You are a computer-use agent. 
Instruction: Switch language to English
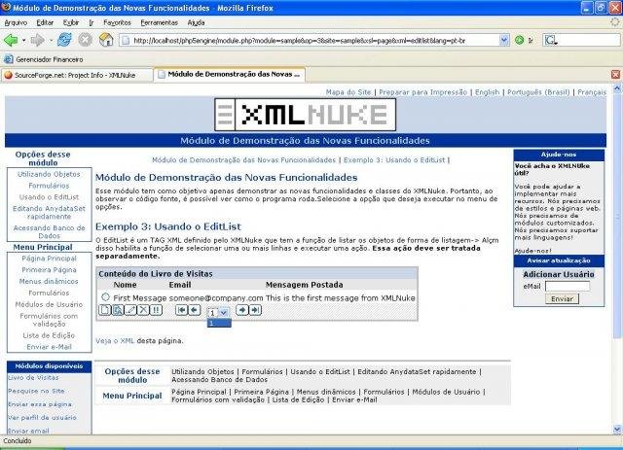point(487,92)
